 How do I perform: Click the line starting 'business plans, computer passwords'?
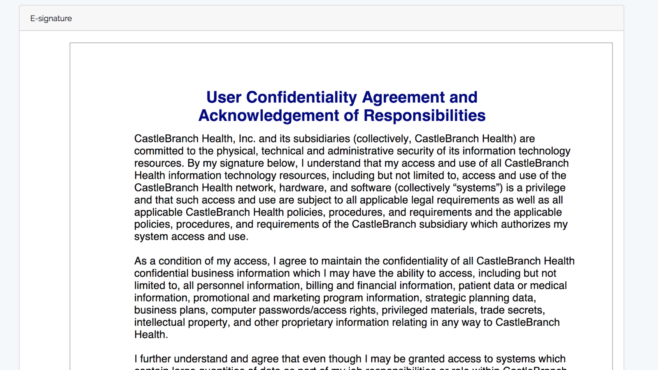[x=340, y=310]
